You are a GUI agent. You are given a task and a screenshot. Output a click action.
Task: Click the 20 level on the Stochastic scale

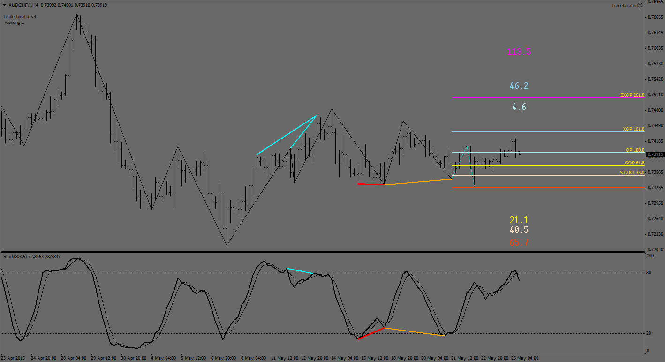(649, 333)
